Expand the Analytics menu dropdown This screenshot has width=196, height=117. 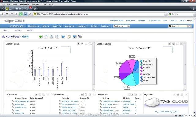[69, 26]
